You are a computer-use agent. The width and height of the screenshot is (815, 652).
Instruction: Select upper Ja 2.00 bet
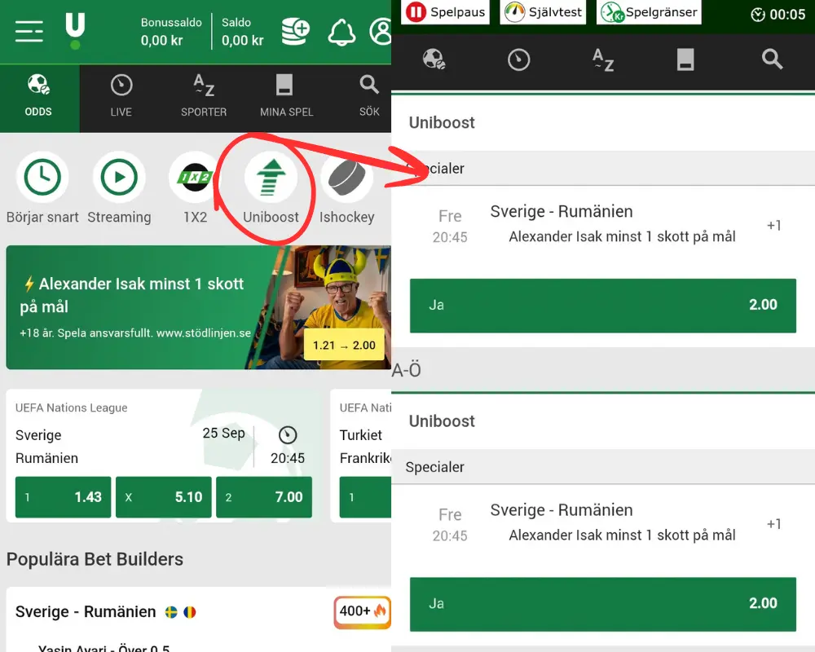pos(603,305)
